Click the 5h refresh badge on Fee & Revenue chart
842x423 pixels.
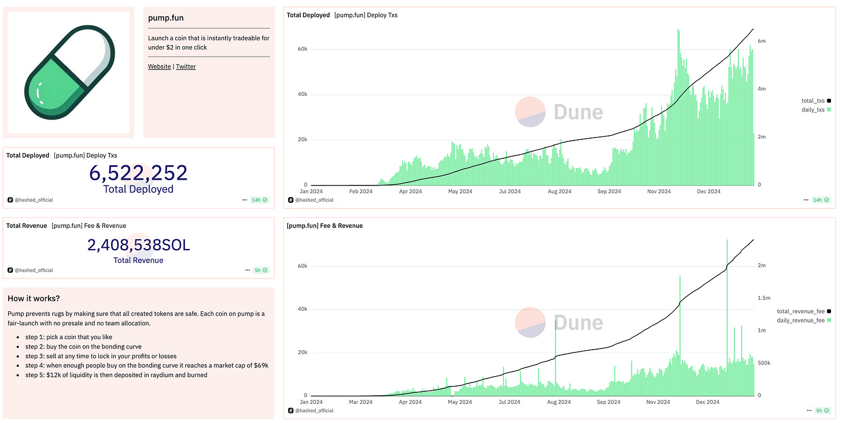[x=822, y=410]
